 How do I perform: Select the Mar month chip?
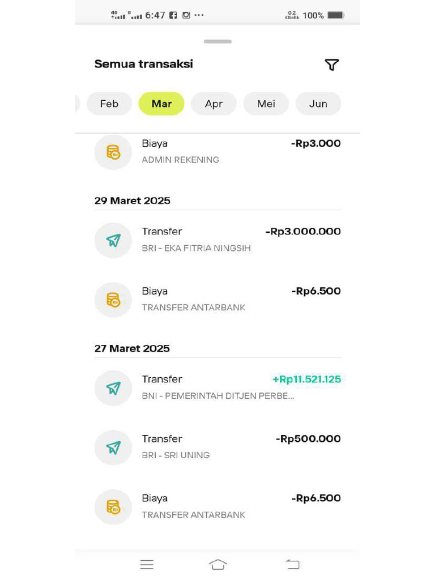click(161, 104)
